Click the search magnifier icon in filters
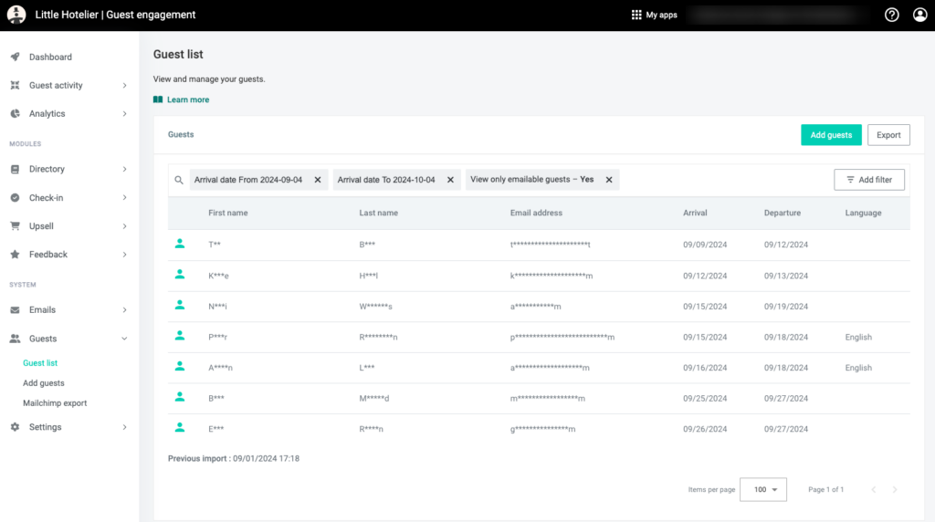Screen dimensions: 935x522 pos(179,180)
